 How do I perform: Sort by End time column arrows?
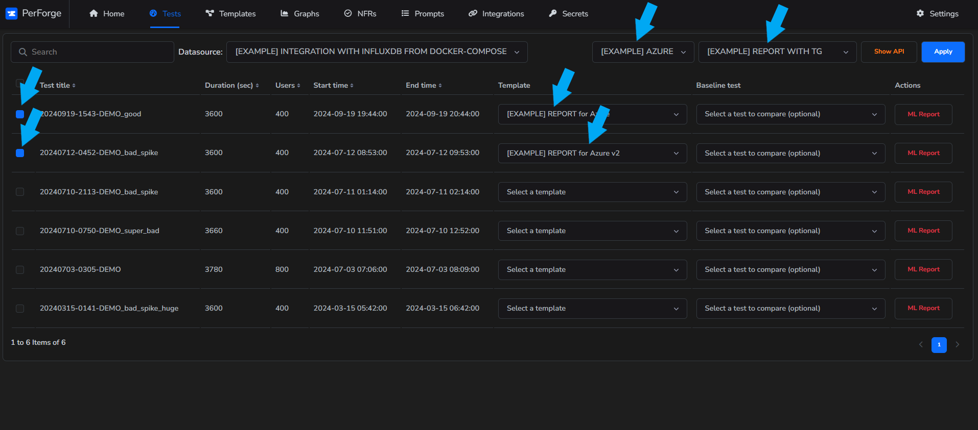point(440,86)
